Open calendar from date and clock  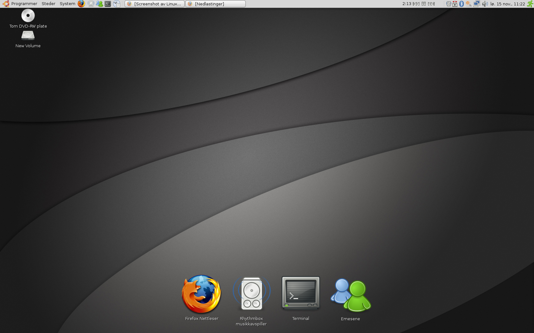point(508,4)
